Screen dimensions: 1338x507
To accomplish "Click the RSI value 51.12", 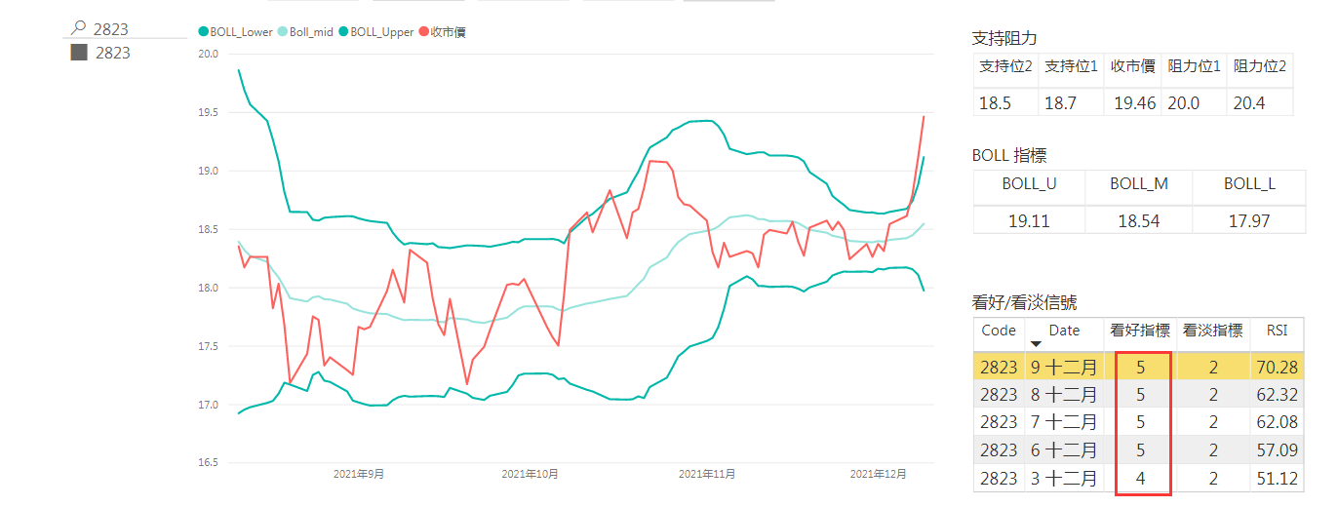I will (1277, 479).
